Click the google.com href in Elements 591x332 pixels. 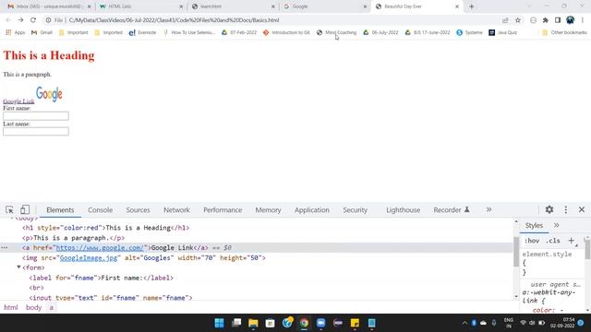(100, 248)
